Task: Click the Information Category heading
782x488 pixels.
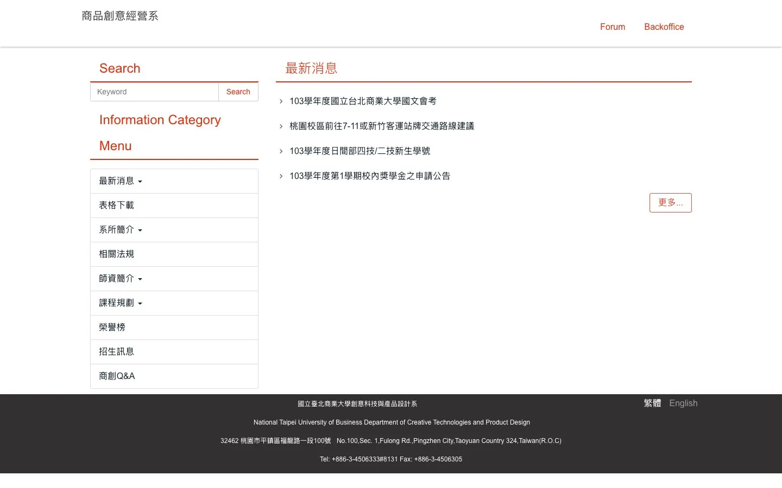Action: 160,120
